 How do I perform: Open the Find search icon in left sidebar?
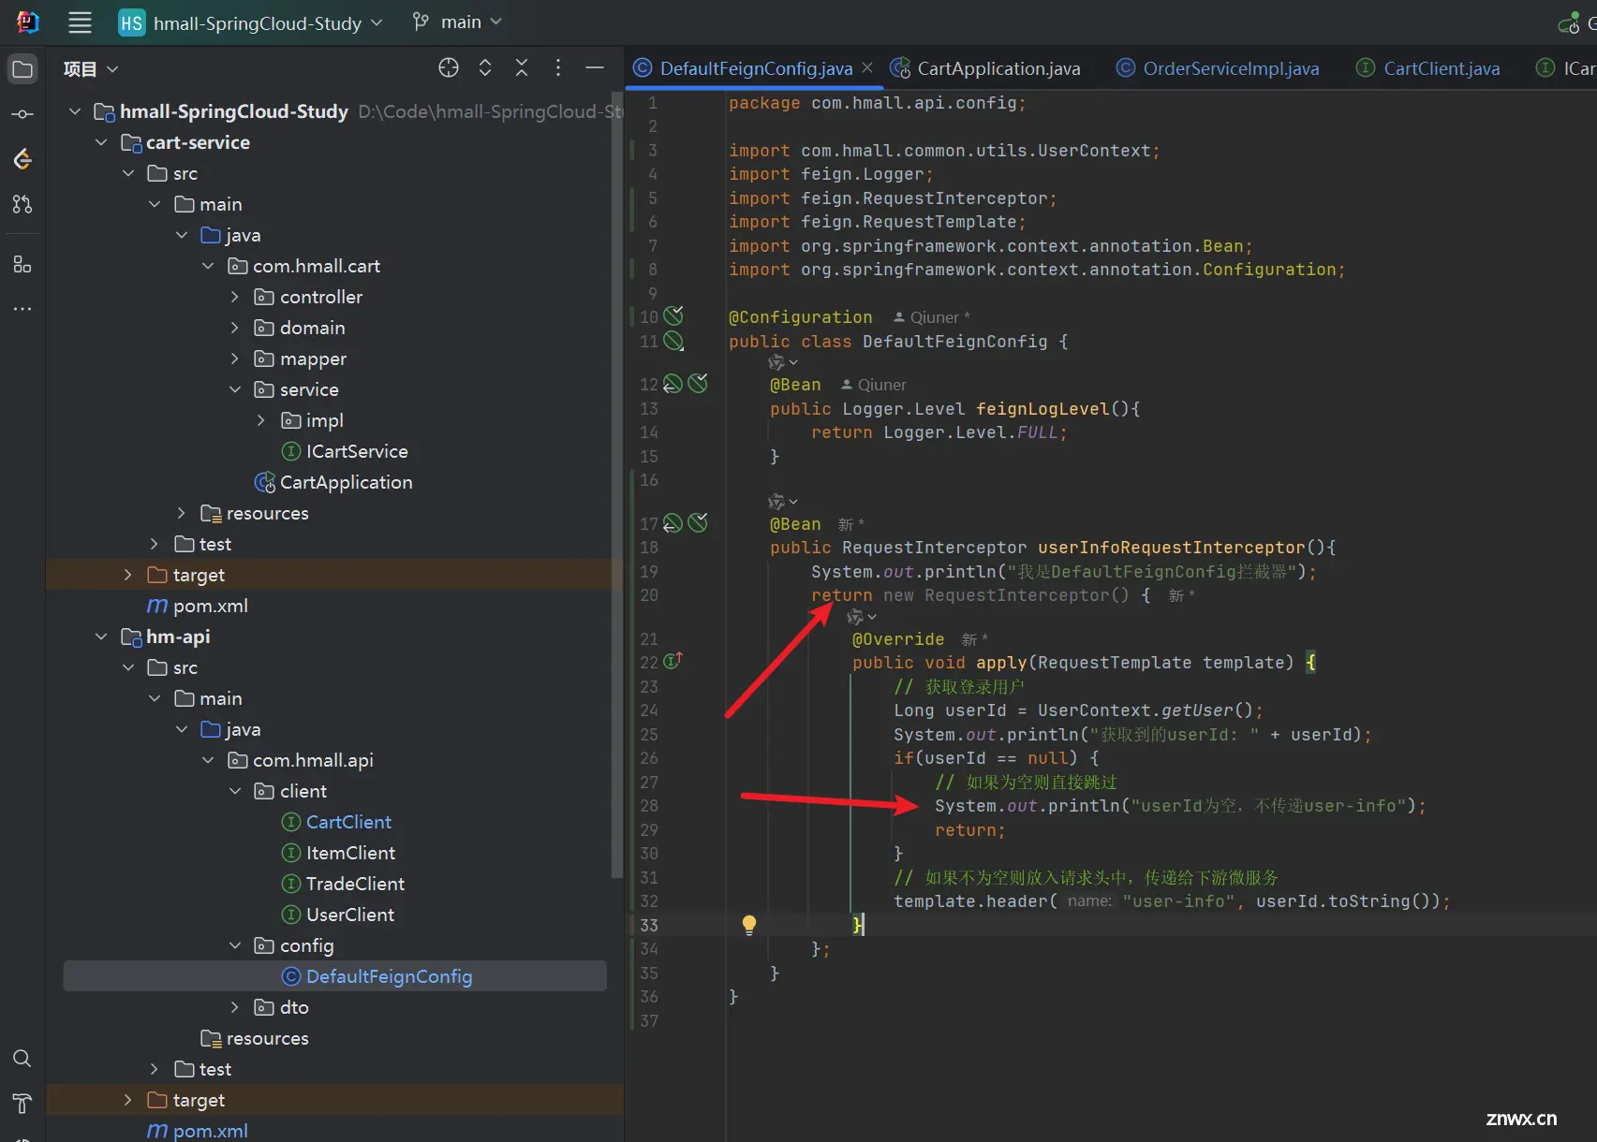coord(22,1059)
